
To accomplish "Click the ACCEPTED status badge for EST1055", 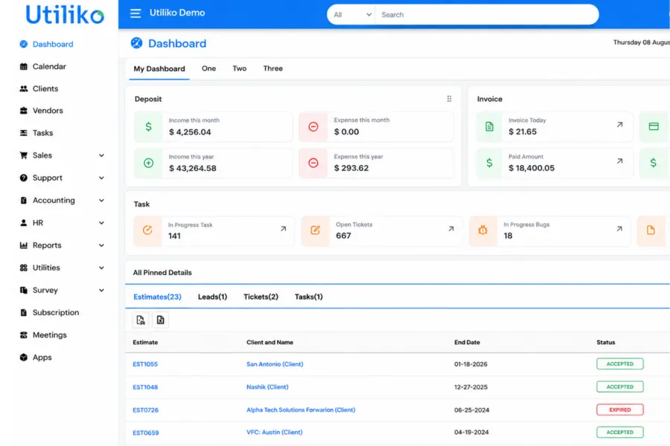I will [620, 364].
